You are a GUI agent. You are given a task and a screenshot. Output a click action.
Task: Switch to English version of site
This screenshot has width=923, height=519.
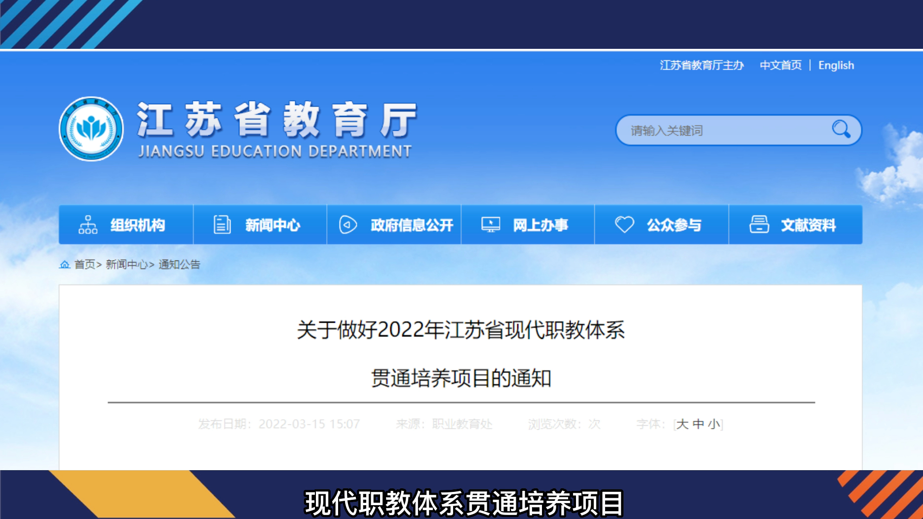pyautogui.click(x=836, y=65)
